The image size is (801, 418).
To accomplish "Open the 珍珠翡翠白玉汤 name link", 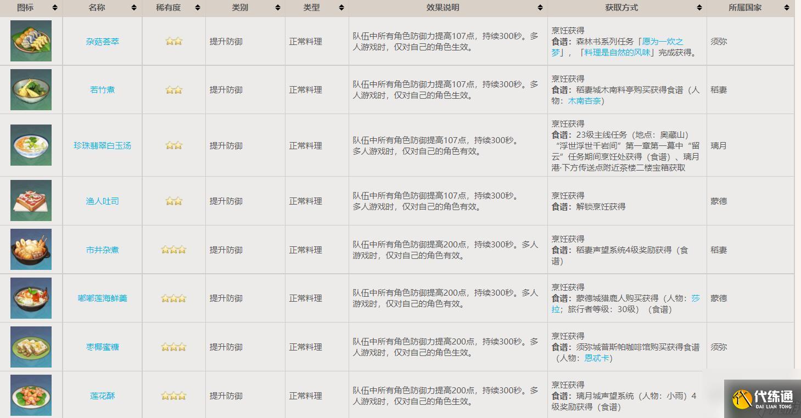I will point(103,145).
